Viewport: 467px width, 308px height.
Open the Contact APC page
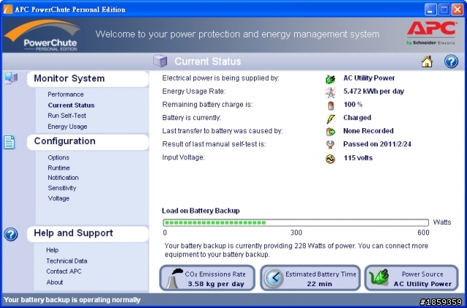click(63, 272)
